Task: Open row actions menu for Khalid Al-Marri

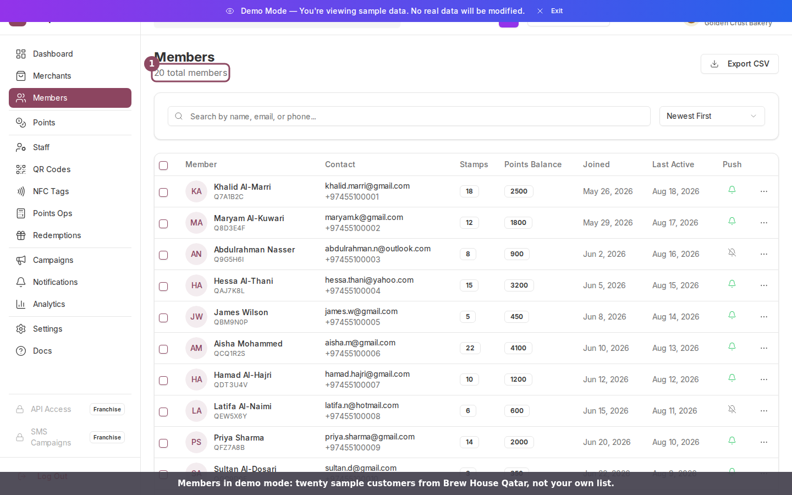Action: (764, 191)
